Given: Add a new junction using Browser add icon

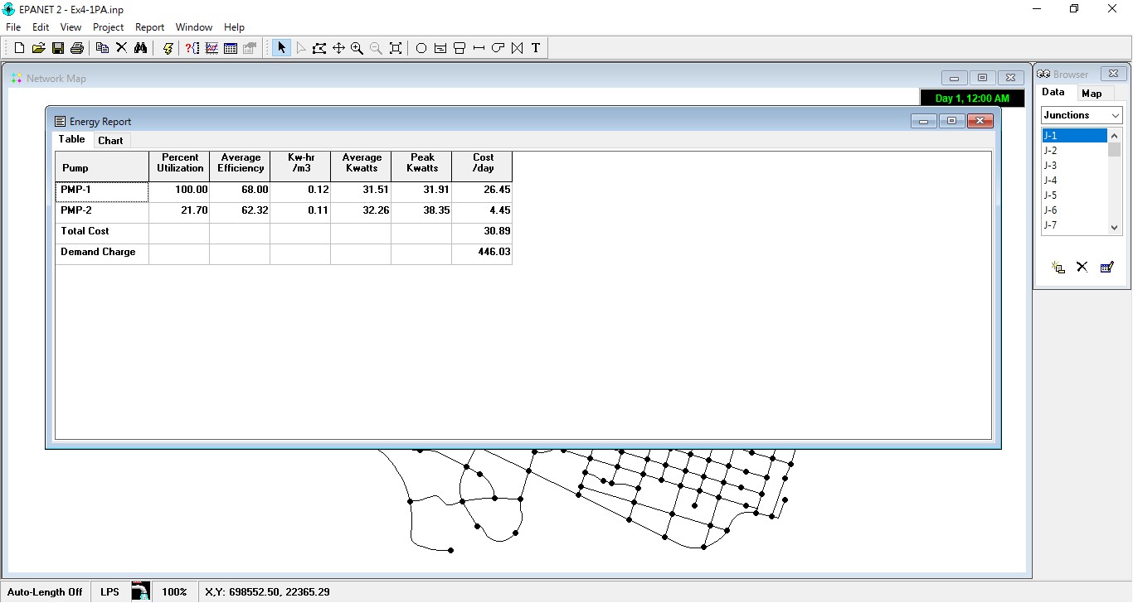Looking at the screenshot, I should pyautogui.click(x=1058, y=267).
